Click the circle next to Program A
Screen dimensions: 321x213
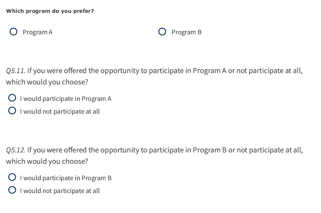pyautogui.click(x=13, y=31)
